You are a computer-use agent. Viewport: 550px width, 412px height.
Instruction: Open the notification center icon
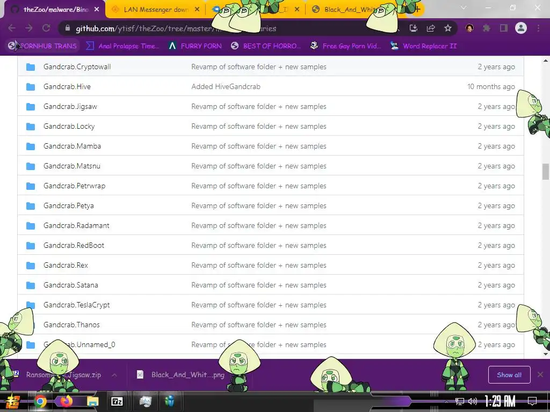[532, 401]
